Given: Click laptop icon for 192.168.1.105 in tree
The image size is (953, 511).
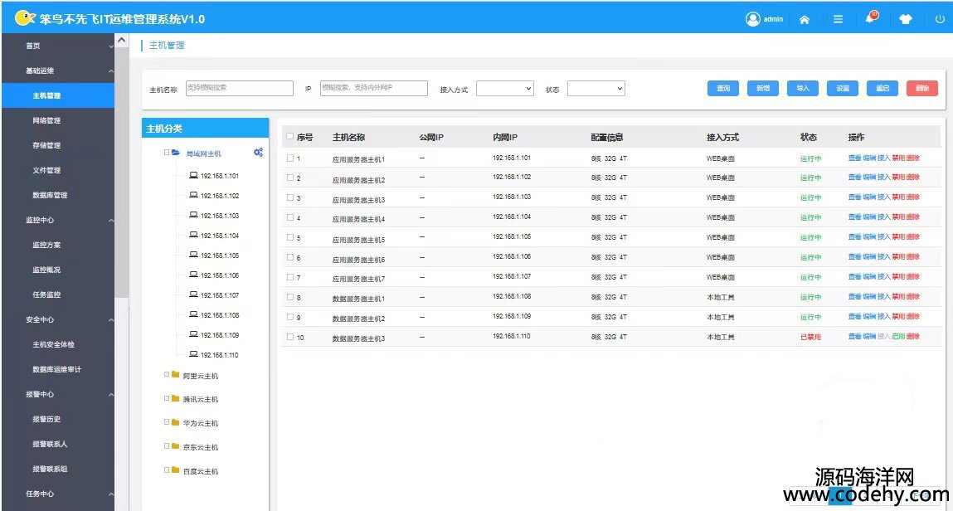Looking at the screenshot, I should [x=193, y=255].
